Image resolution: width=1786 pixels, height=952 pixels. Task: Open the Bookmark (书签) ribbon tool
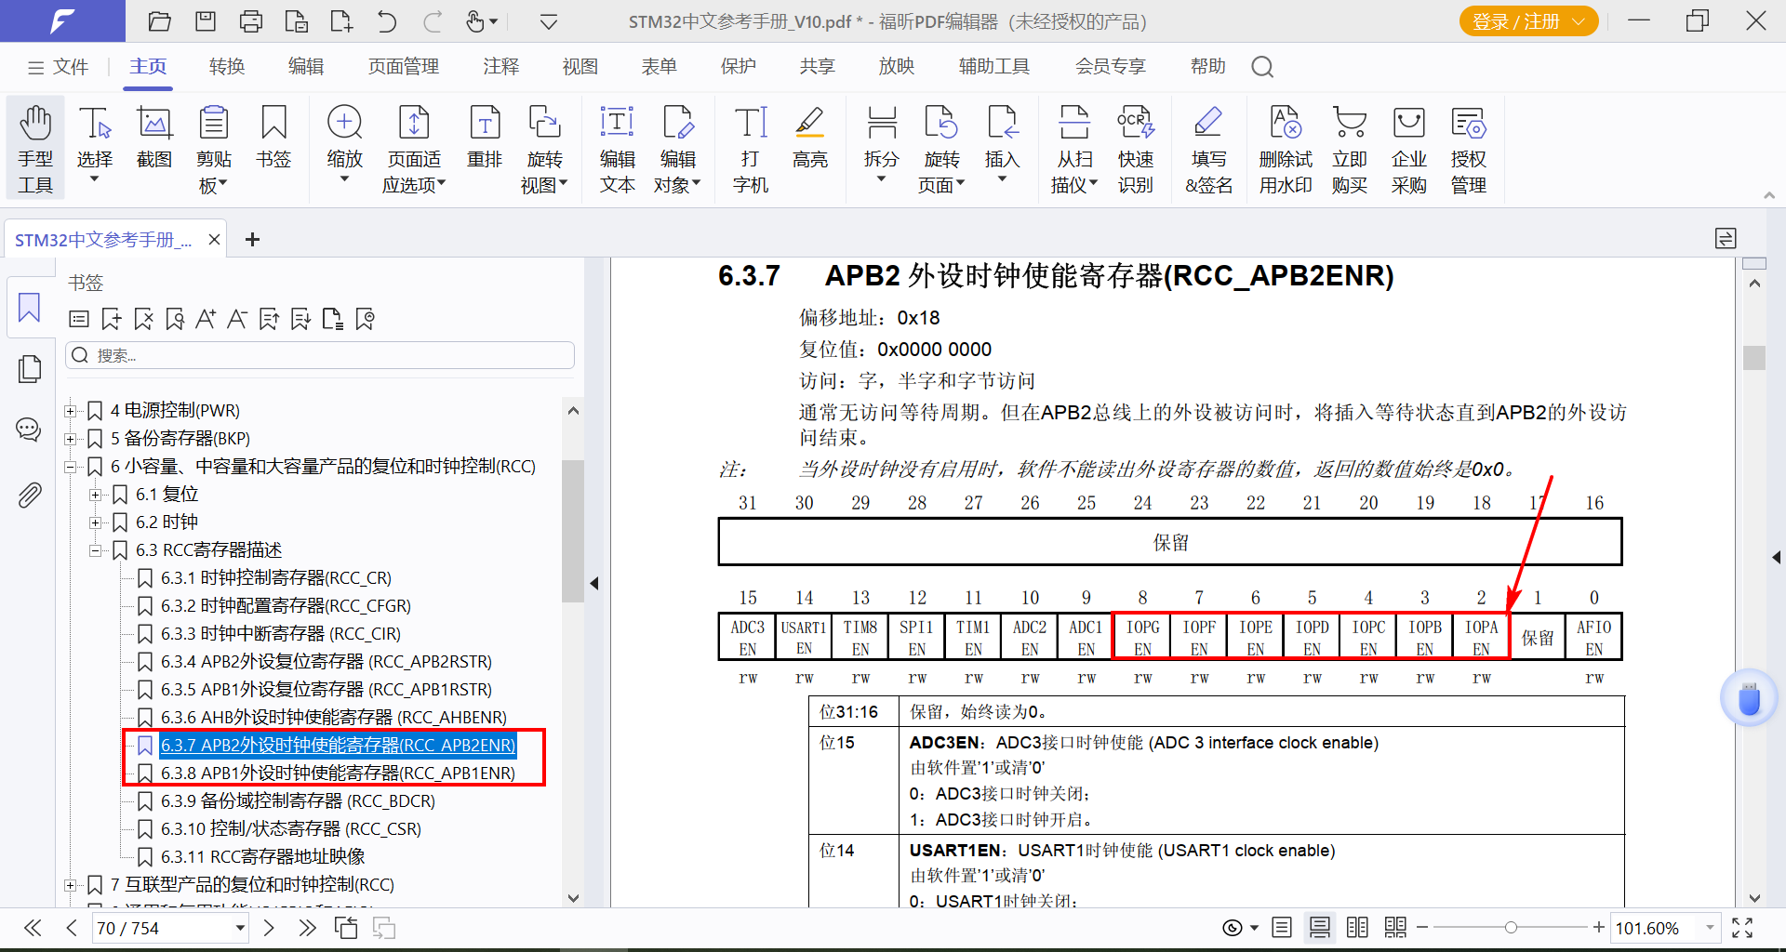(273, 138)
